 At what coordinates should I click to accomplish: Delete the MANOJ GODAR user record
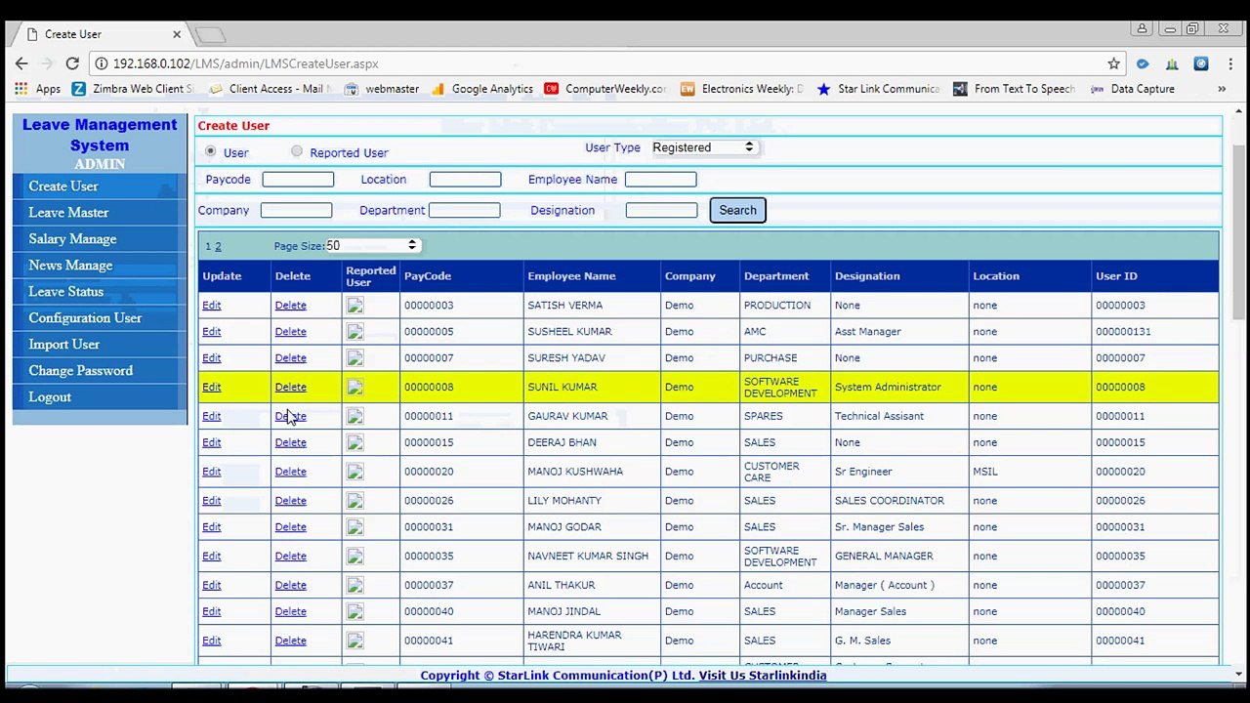(290, 527)
